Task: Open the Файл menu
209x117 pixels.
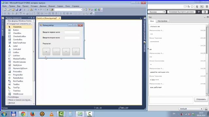Action: coord(4,6)
